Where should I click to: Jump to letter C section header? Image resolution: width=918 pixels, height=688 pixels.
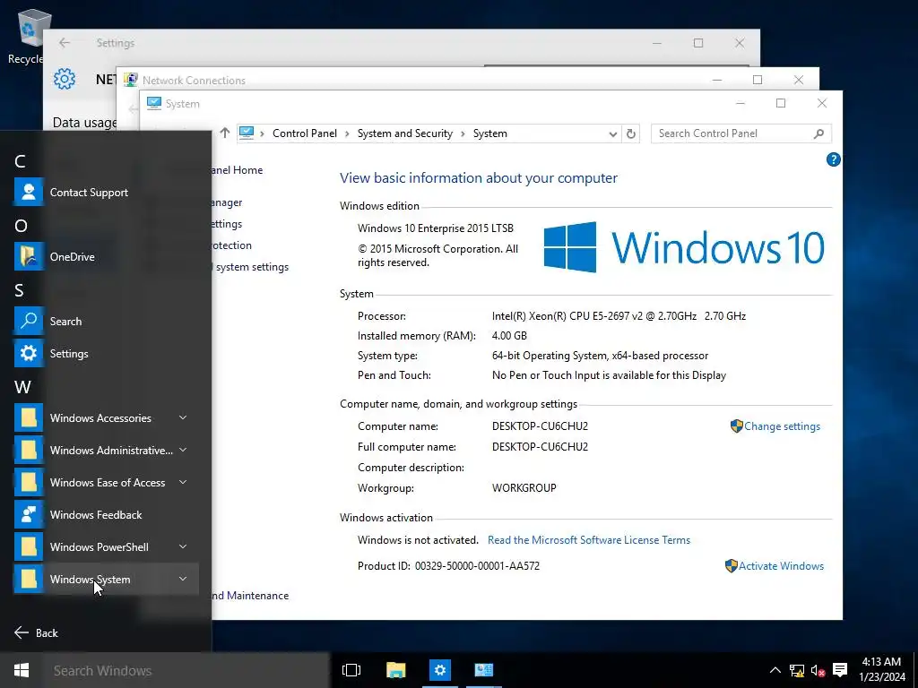pos(20,161)
